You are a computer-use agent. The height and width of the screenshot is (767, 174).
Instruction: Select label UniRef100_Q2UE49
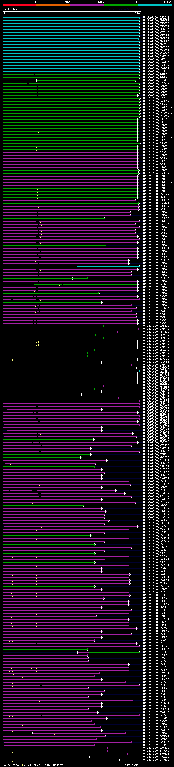[x=156, y=655]
